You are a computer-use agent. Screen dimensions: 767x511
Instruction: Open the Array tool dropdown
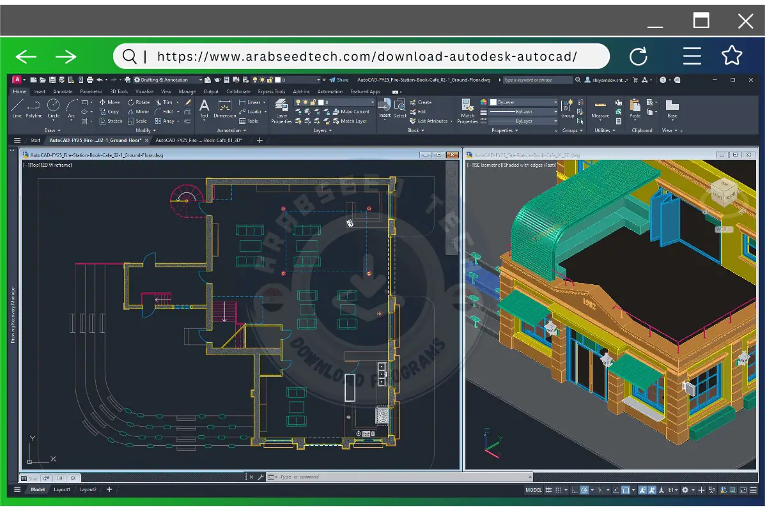pyautogui.click(x=178, y=121)
